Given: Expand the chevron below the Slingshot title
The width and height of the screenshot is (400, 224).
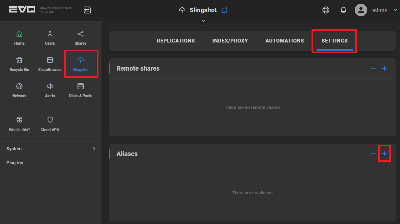Looking at the screenshot, I should pos(203,21).
